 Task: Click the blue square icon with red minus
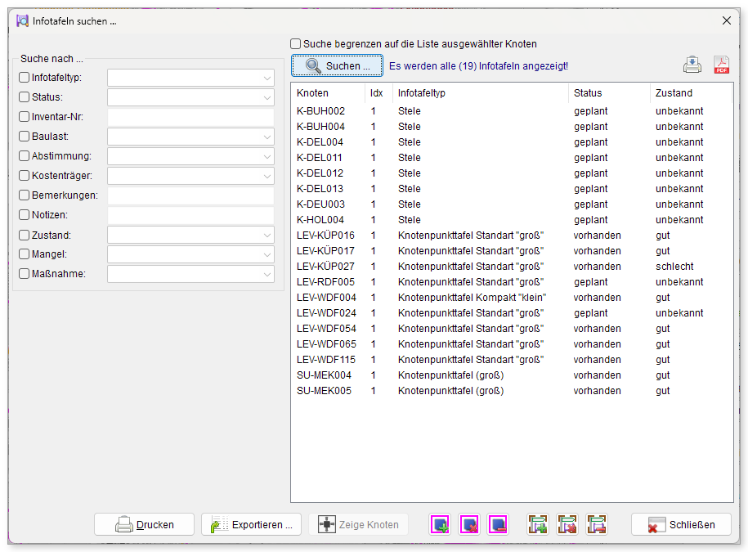pyautogui.click(x=499, y=524)
